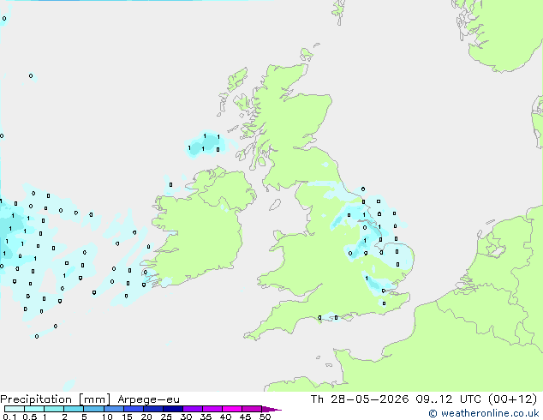The height and width of the screenshot is (420, 543).
Task: Select the legend swatch between 15 and 20
Action: point(133,409)
